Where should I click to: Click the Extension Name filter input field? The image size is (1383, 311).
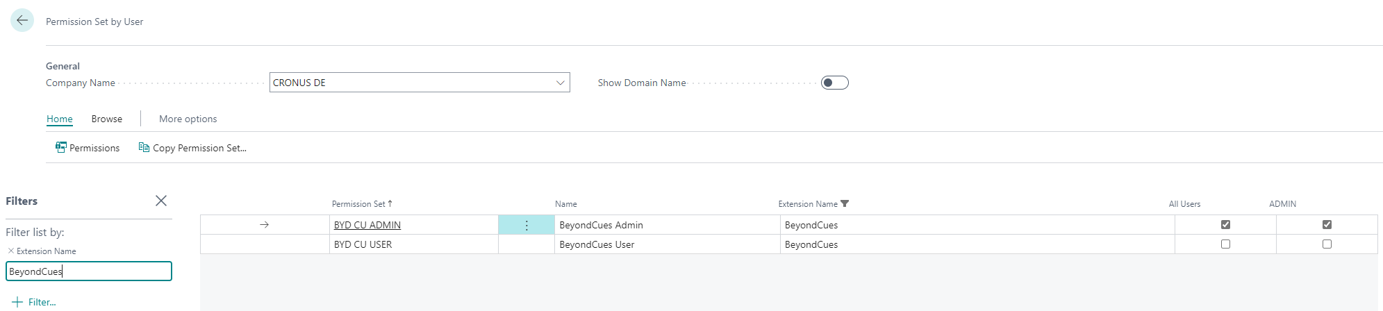pos(89,271)
